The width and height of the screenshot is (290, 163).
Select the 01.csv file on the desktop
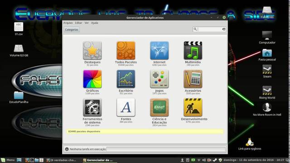click(19, 29)
